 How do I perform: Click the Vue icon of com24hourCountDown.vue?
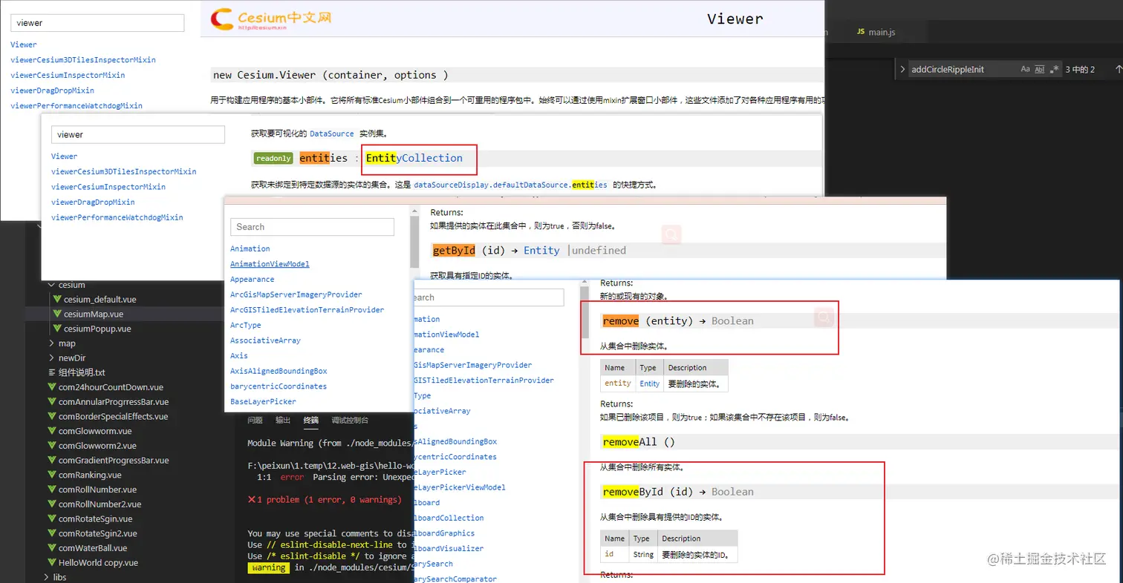(x=51, y=387)
